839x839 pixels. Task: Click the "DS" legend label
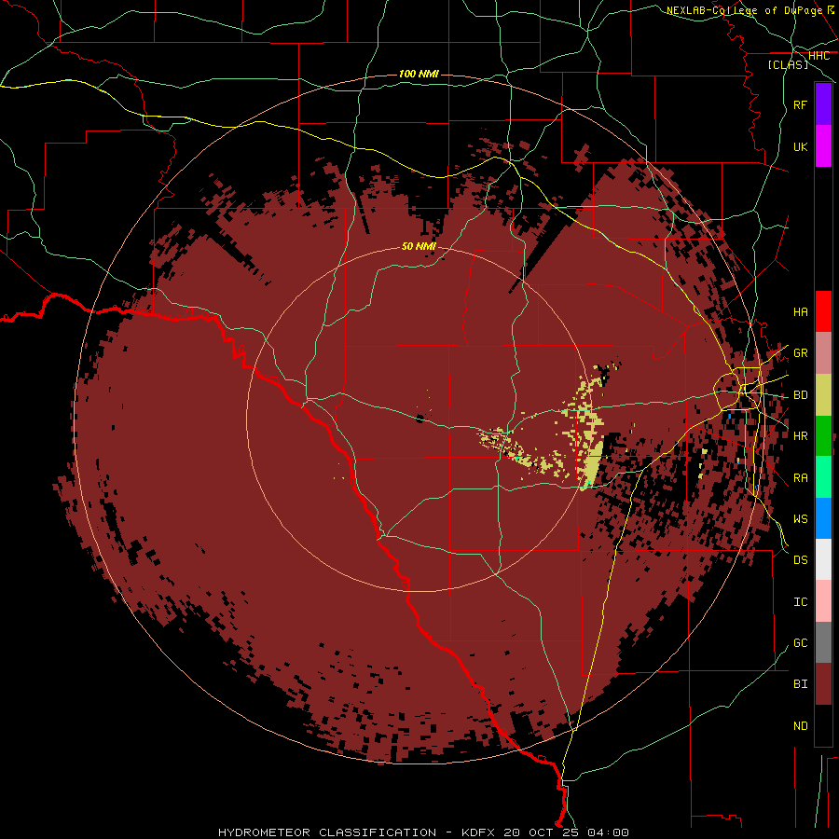click(800, 559)
